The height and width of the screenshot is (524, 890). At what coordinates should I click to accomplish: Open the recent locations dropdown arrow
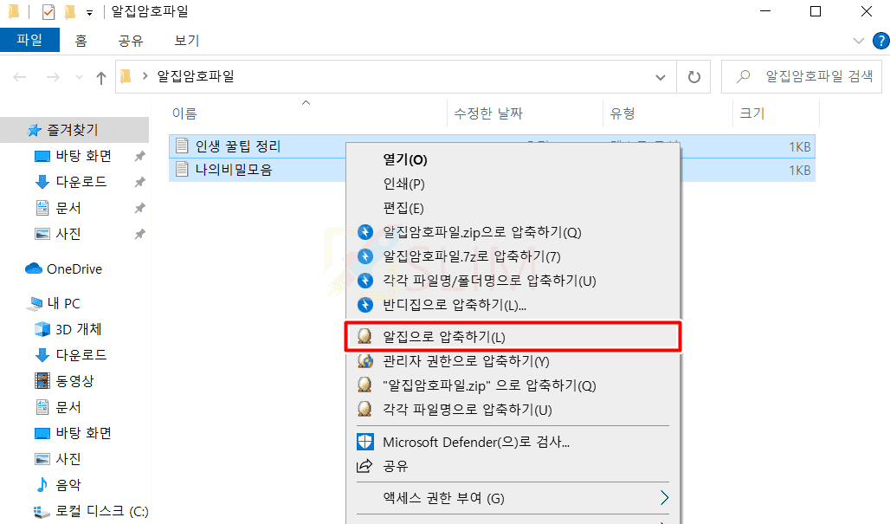[x=79, y=77]
